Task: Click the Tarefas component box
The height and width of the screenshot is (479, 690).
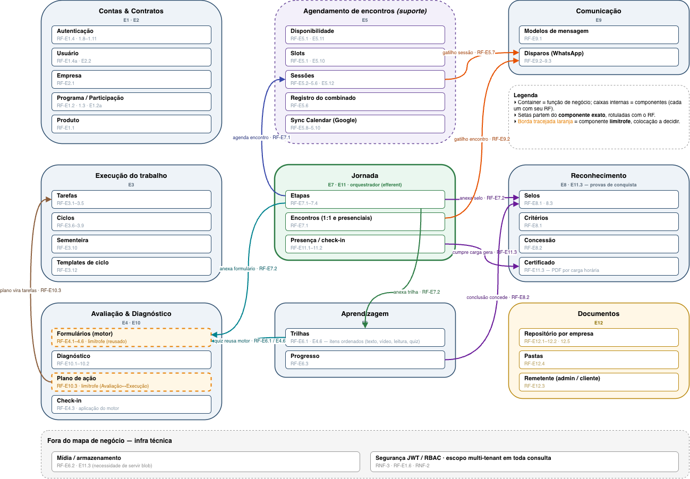Action: click(x=131, y=199)
